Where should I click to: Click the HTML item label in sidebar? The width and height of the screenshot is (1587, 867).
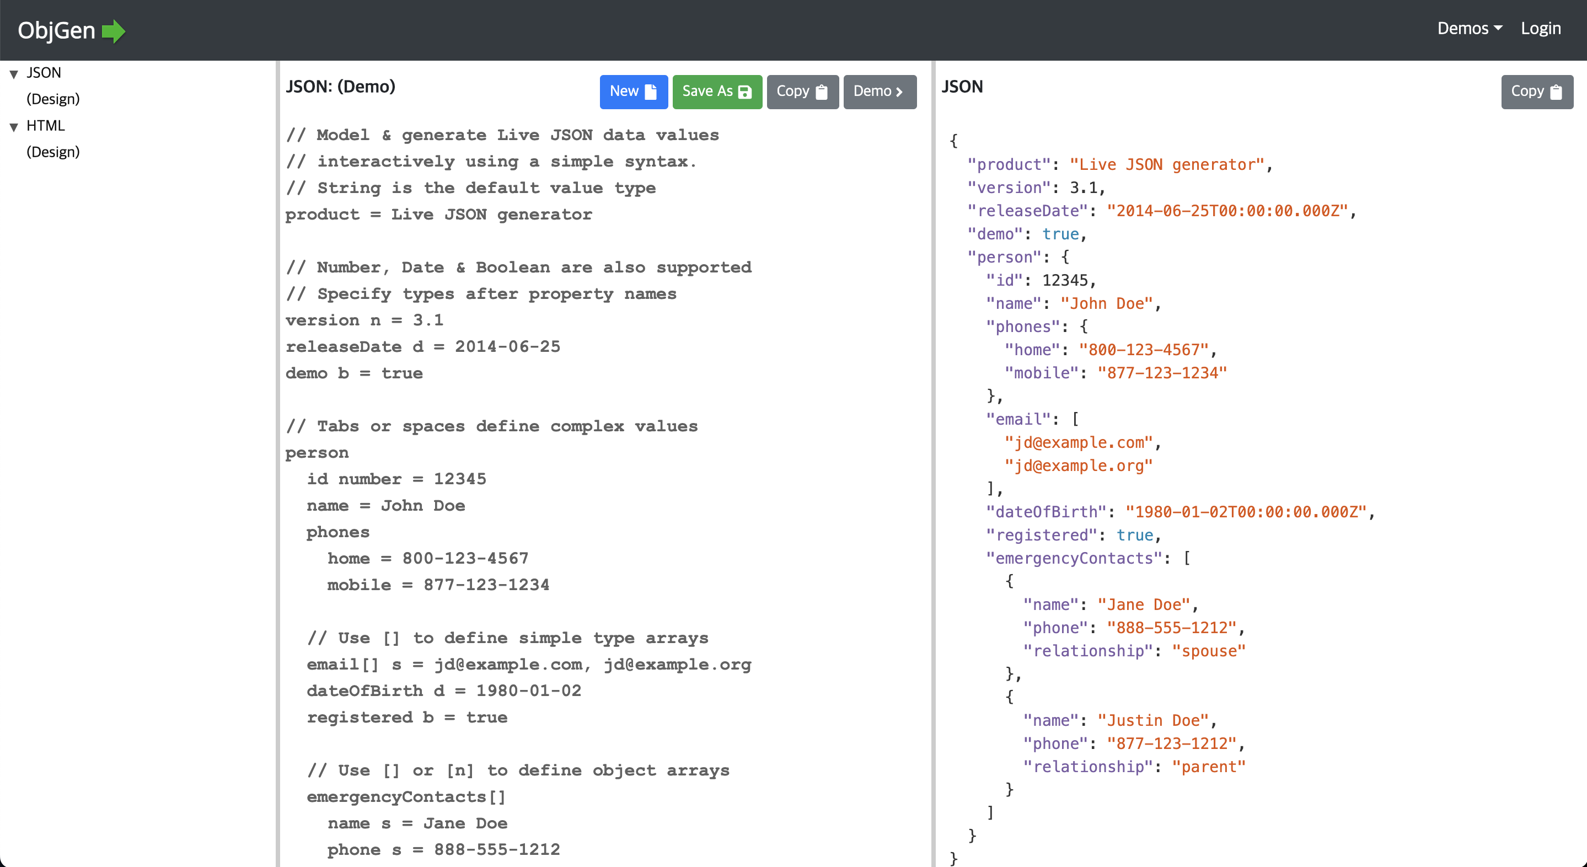[46, 126]
